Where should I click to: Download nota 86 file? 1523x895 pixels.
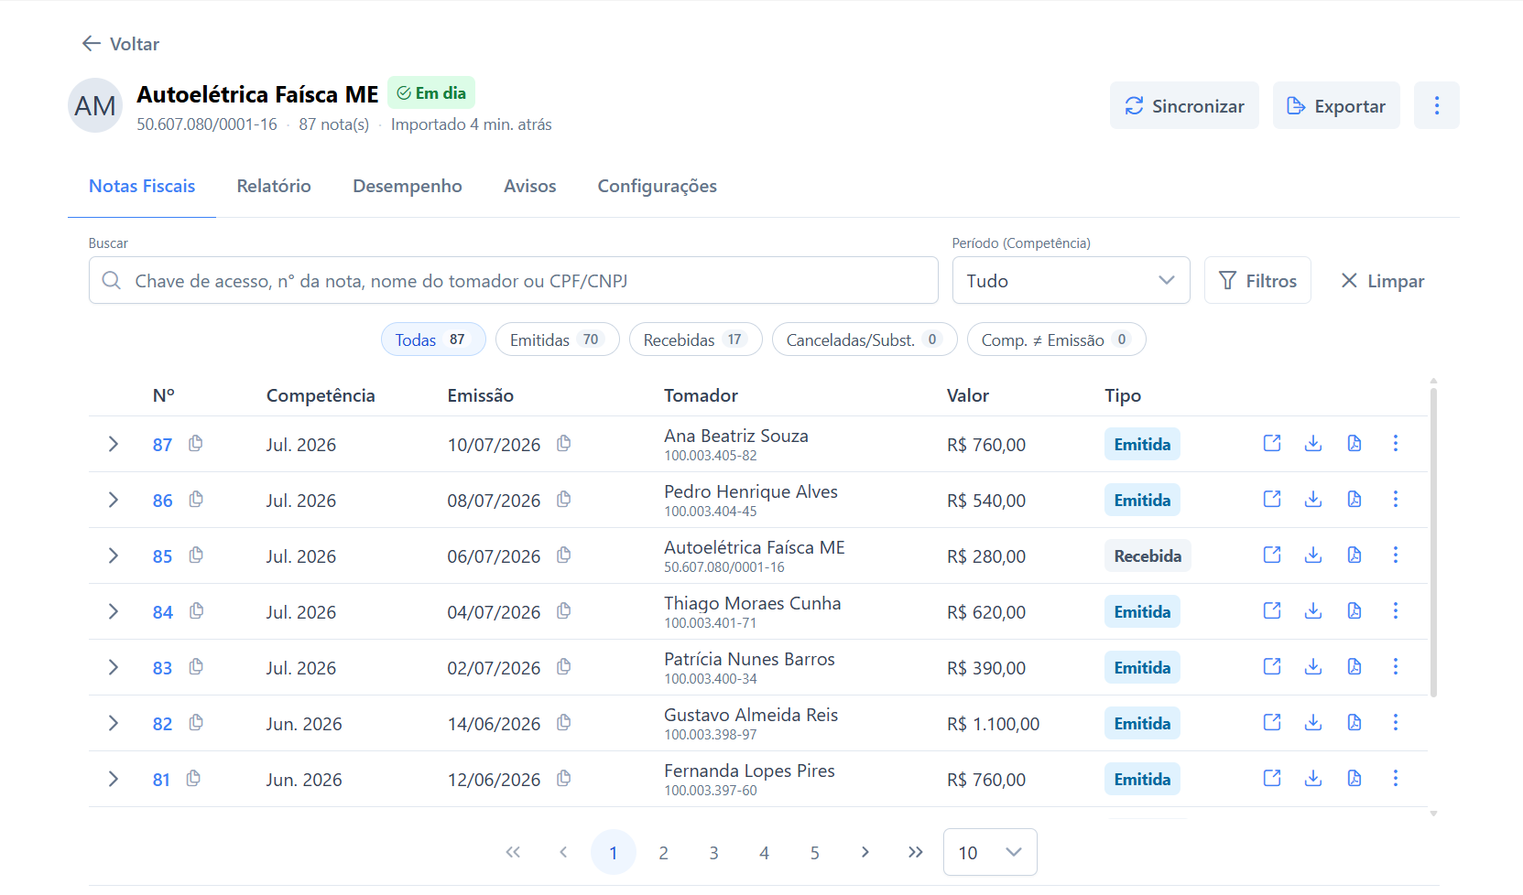pos(1313,500)
